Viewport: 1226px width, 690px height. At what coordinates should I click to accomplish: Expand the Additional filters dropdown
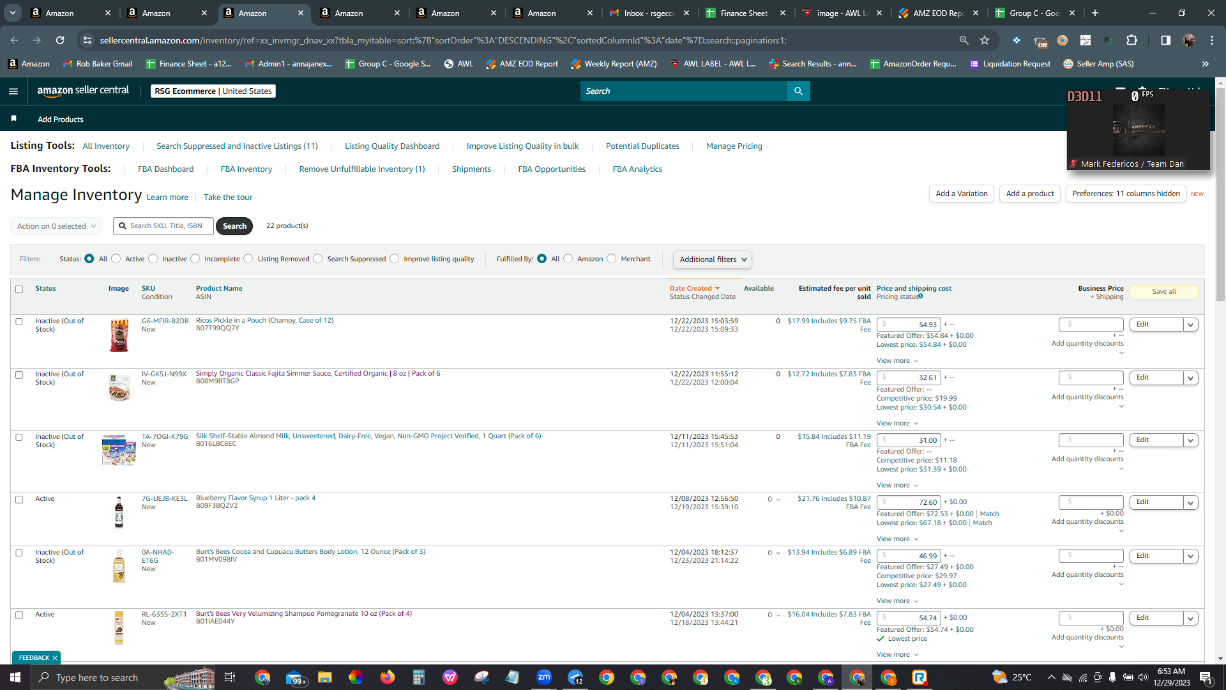click(713, 259)
